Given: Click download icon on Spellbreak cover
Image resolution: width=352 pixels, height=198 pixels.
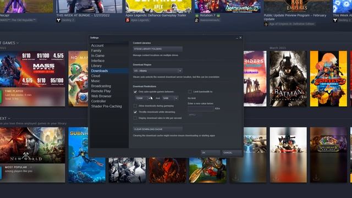Looking at the screenshot, I should (x=316, y=178).
